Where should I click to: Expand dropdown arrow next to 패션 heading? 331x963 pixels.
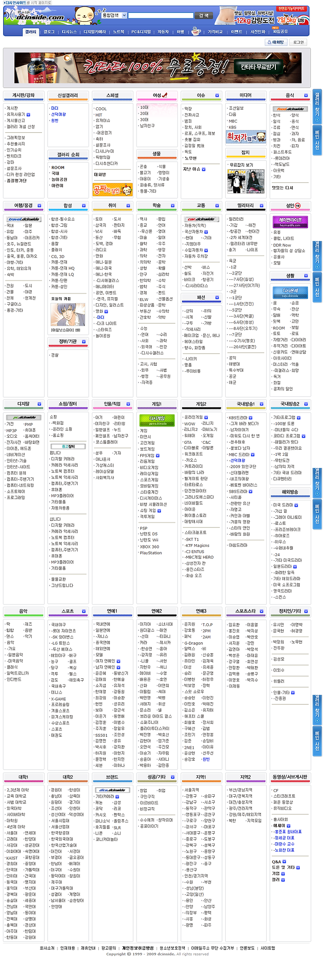[217, 298]
